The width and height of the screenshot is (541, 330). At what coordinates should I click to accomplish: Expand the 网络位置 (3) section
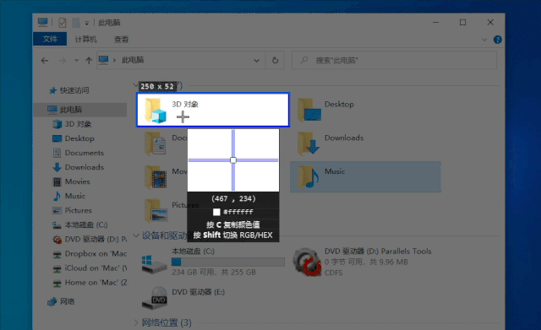click(136, 322)
